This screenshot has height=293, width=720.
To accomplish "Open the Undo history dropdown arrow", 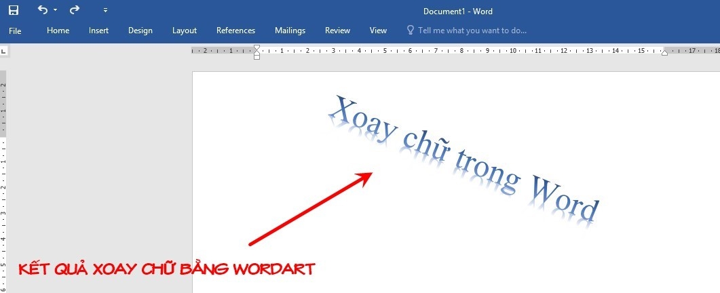I will point(56,10).
